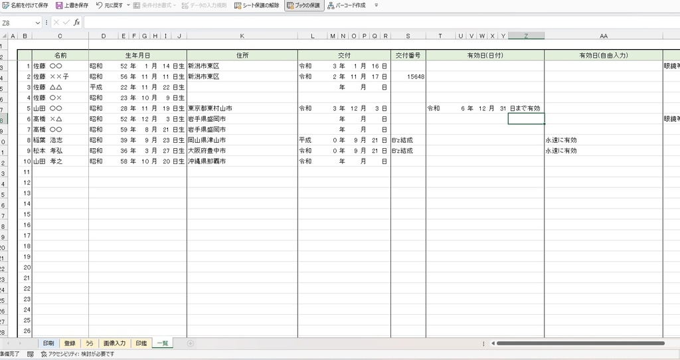Select column C header
This screenshot has height=360, width=680.
(x=60, y=36)
